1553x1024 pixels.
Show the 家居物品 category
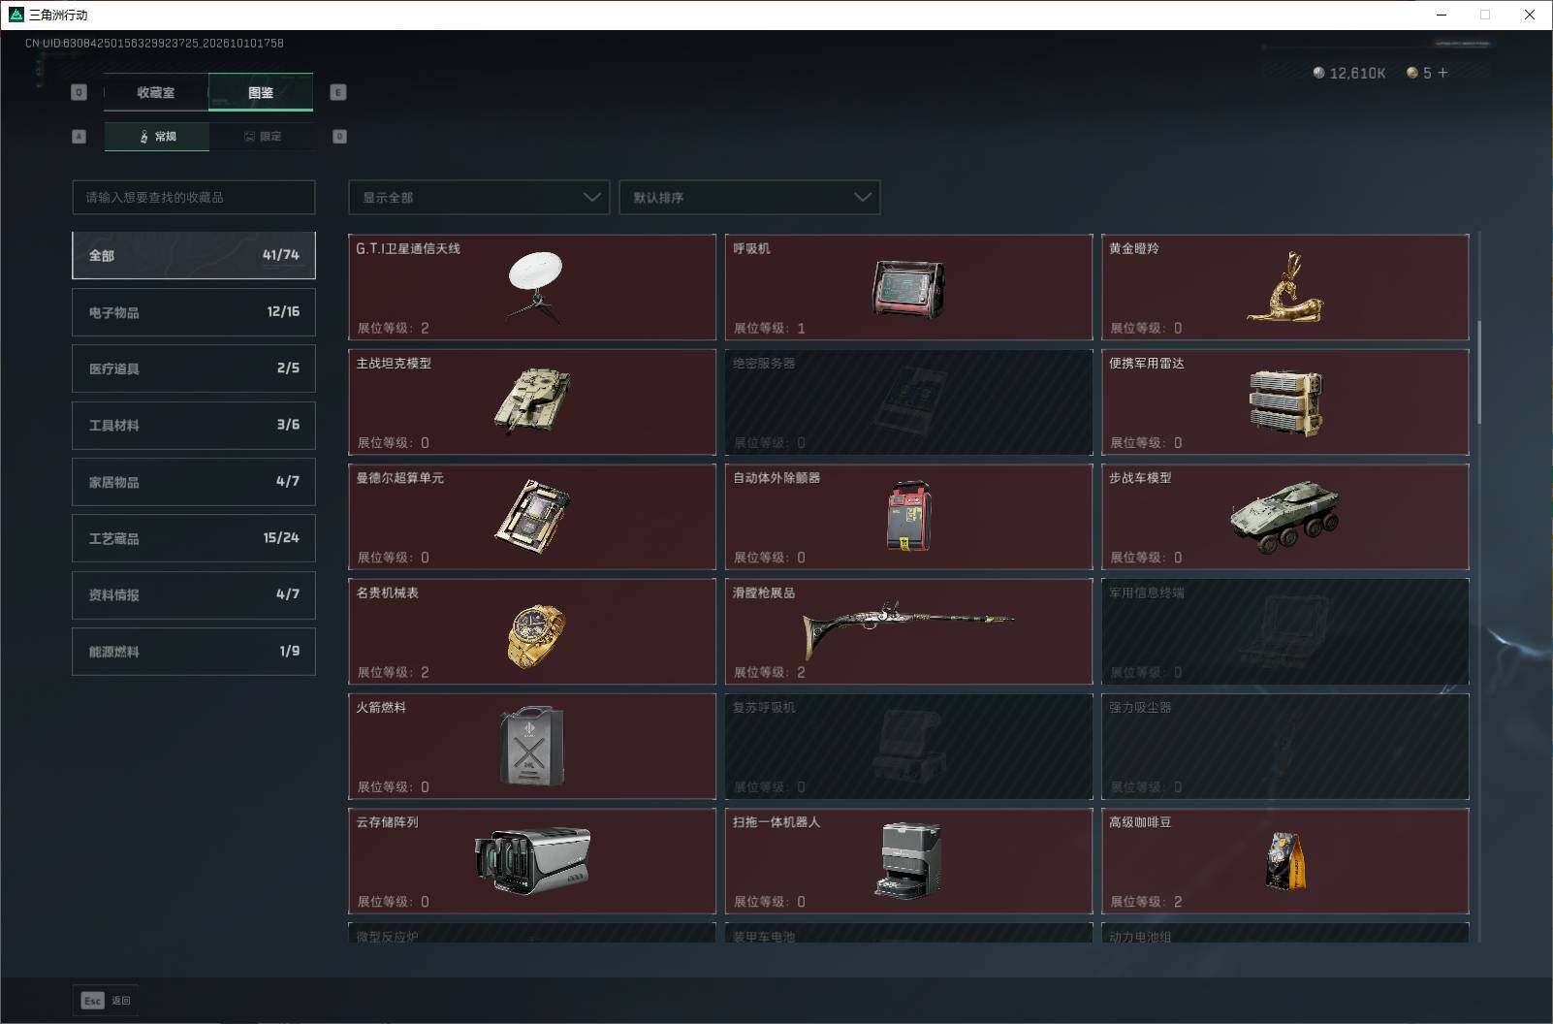(194, 482)
